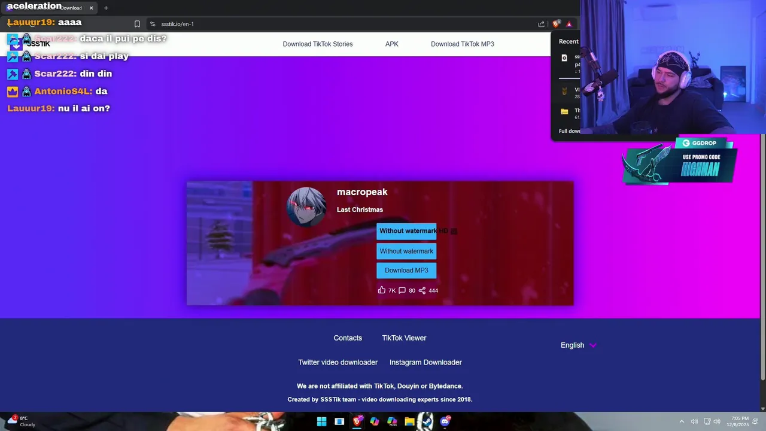Image resolution: width=766 pixels, height=431 pixels.
Task: Open the Contacts footer link
Action: 348,338
